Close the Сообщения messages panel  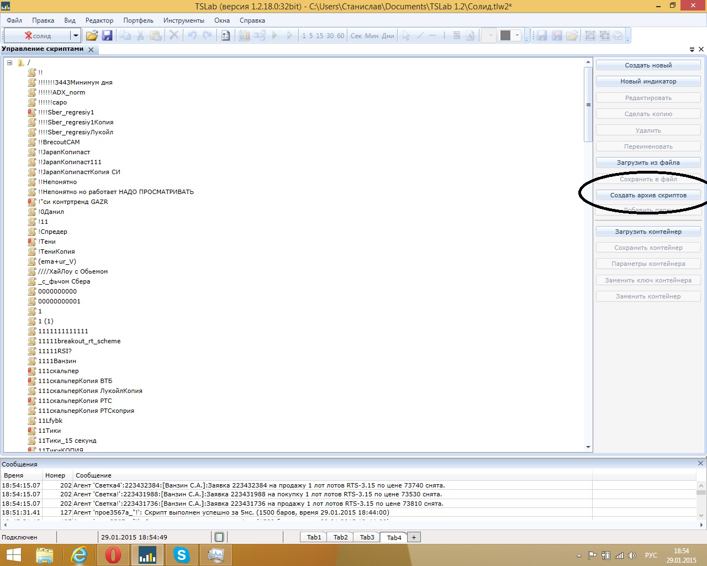point(700,464)
